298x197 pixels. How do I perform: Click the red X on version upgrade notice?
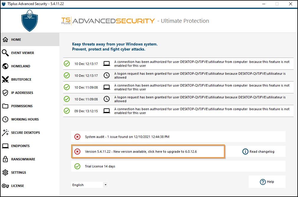[77, 152]
